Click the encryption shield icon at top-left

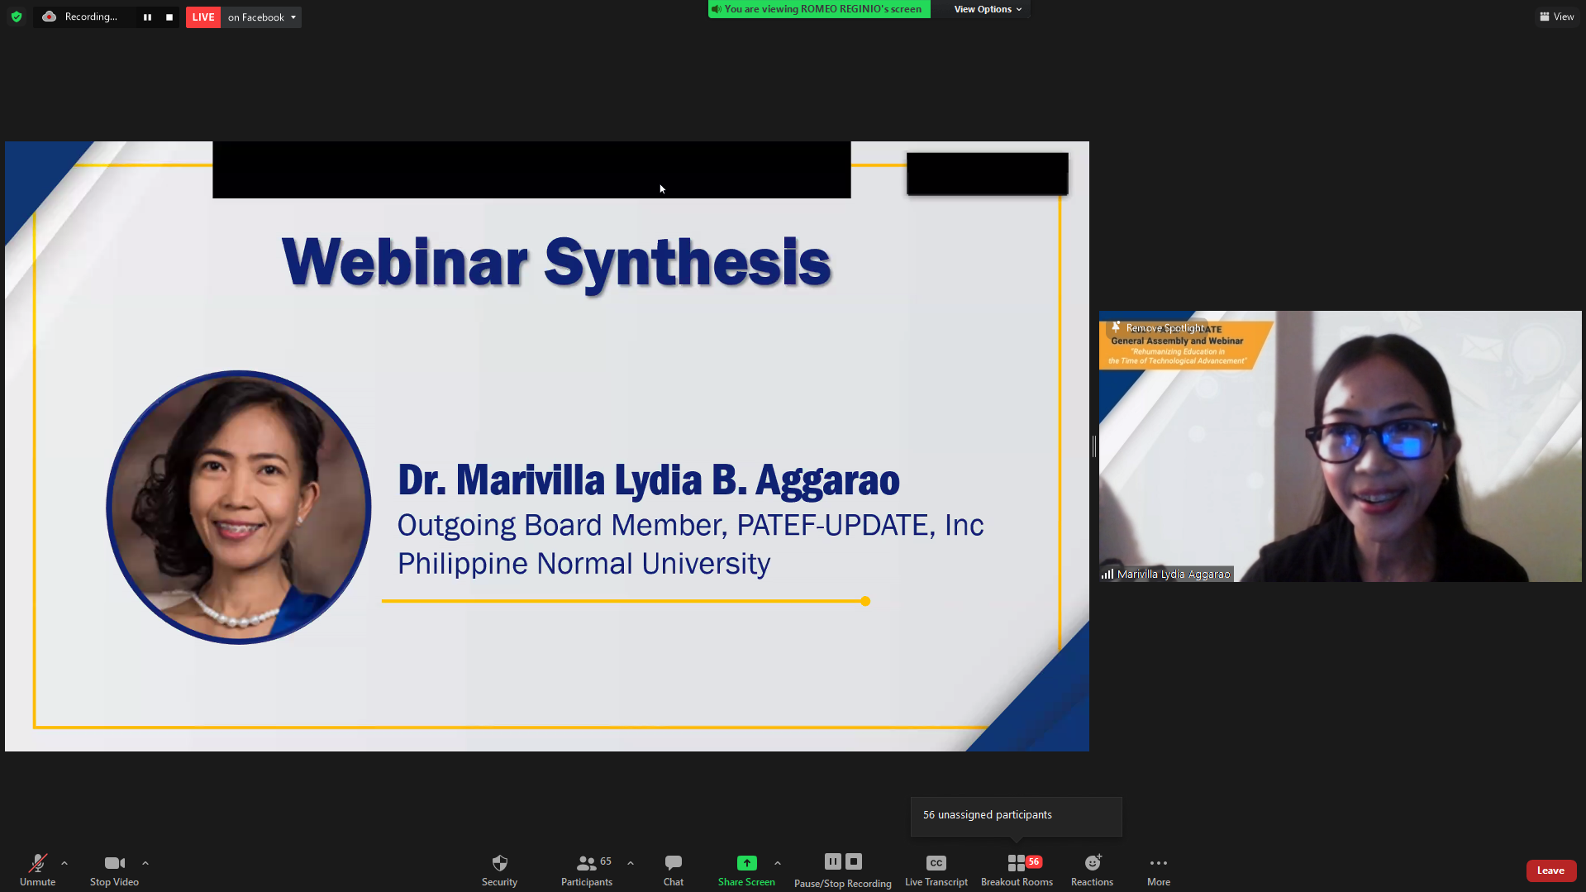(x=17, y=17)
